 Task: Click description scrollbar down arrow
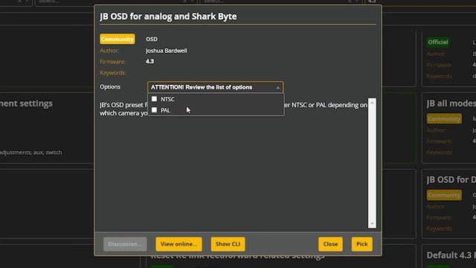(x=372, y=224)
